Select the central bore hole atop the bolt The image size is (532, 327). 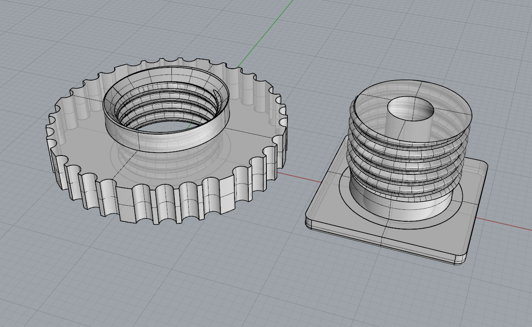pos(411,109)
